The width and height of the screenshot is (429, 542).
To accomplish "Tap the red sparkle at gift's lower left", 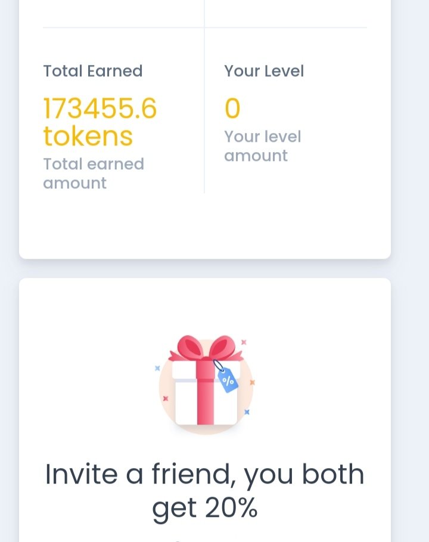I will (x=166, y=398).
